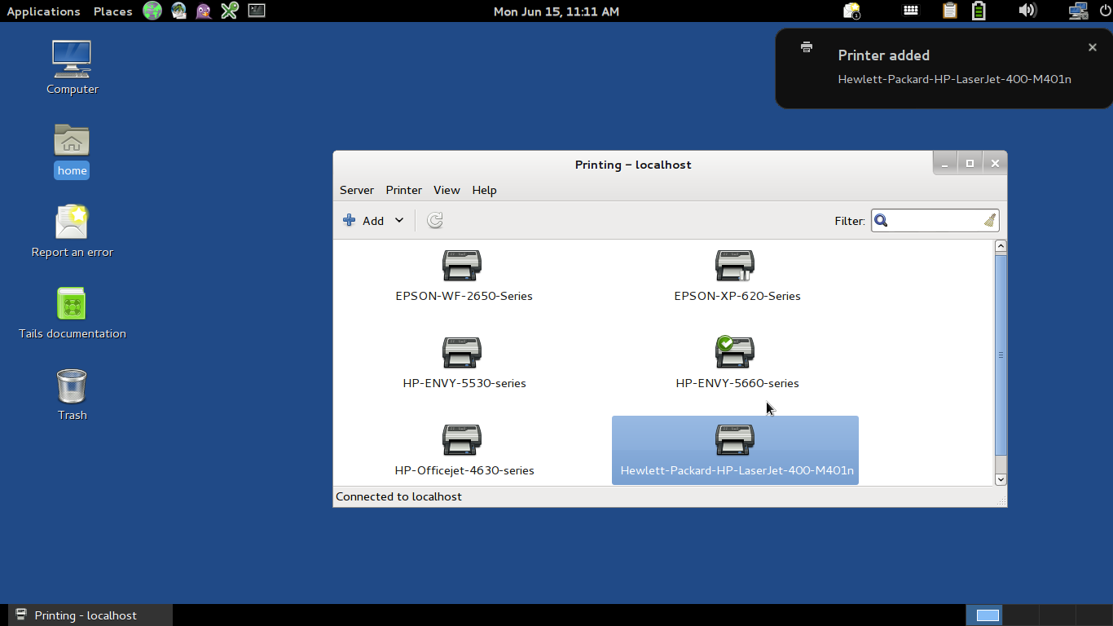Viewport: 1113px width, 626px height.
Task: Select the default HP-ENVY-5660-series printer icon
Action: (x=735, y=352)
